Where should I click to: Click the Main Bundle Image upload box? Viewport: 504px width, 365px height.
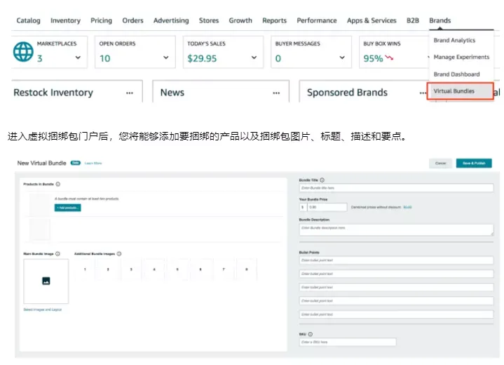(46, 281)
